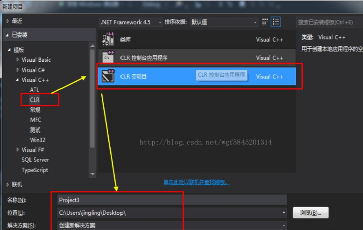This screenshot has height=230, width=363.
Task: Focus the 搜索已安装模板 search box
Action: [329, 22]
